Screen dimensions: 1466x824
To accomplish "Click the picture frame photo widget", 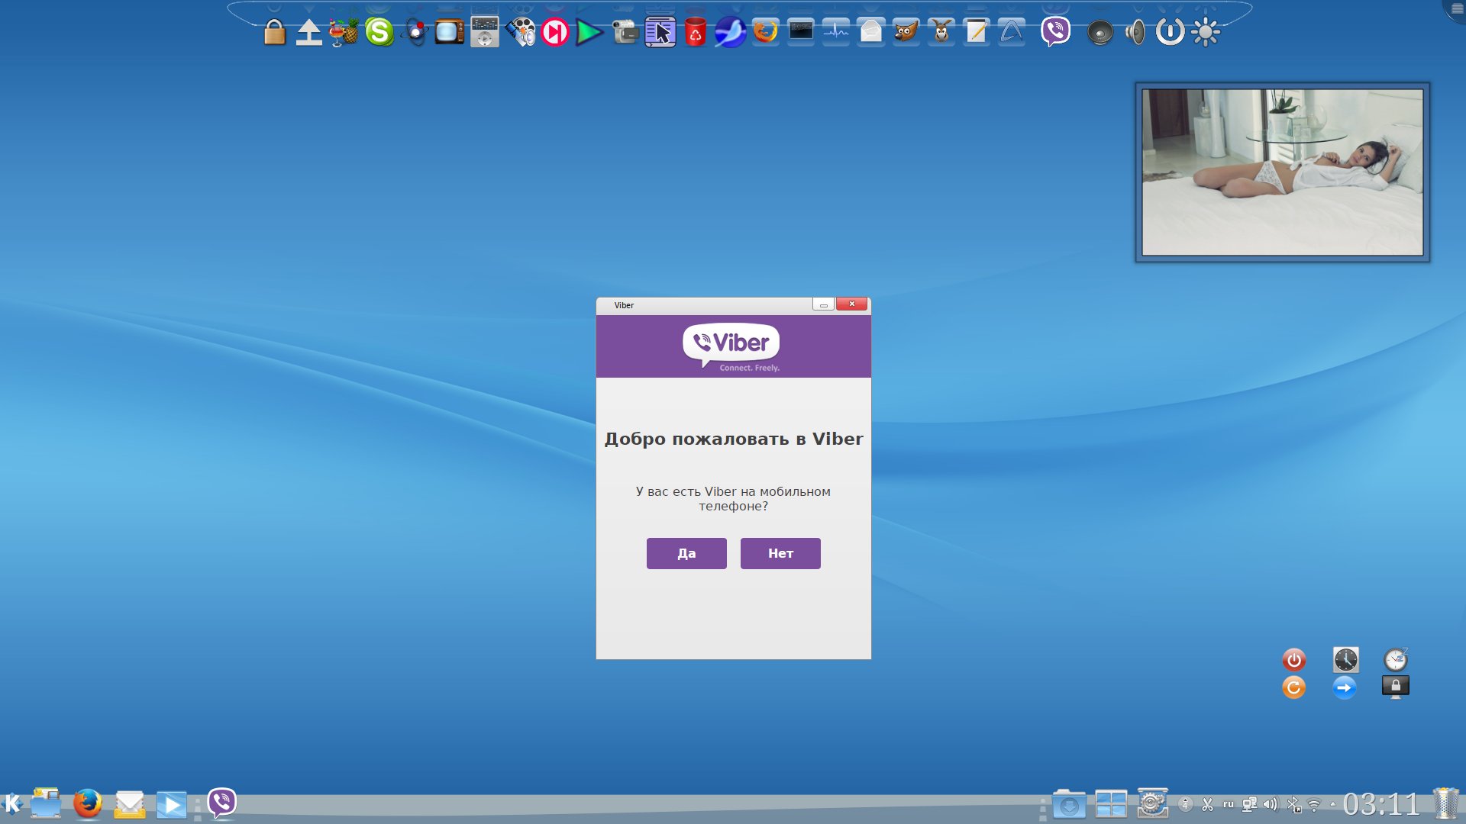I will coord(1282,172).
